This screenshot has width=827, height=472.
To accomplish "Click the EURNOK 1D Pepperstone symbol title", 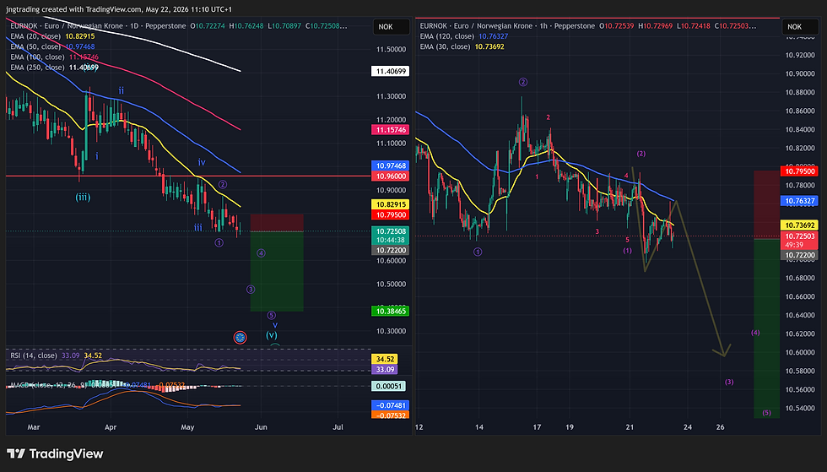I will (98, 26).
